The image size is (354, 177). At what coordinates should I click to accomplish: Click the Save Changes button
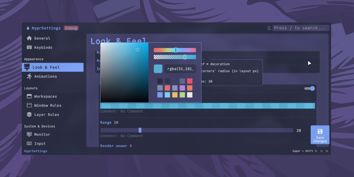[320, 135]
